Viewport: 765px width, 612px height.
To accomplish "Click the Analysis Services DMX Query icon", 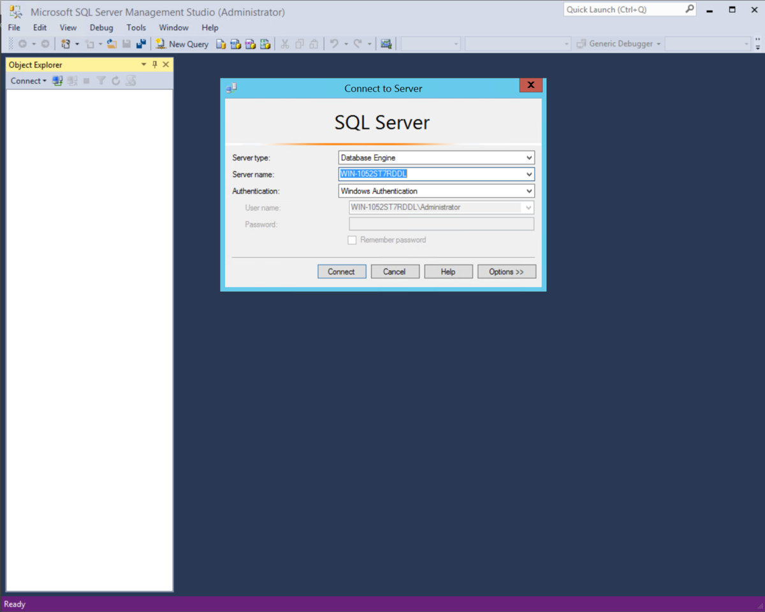I will 251,44.
